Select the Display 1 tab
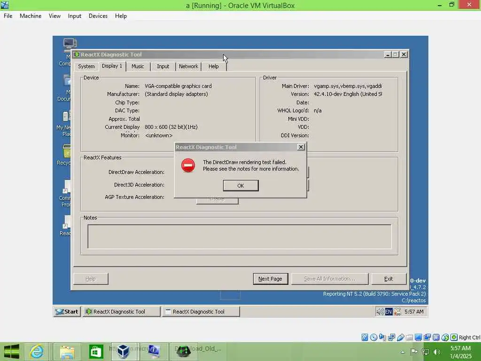Viewport: 481px width, 361px height. (x=112, y=66)
